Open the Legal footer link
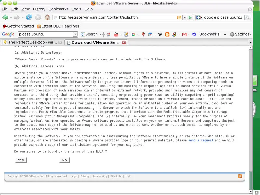The height and width of the screenshot is (195, 260). [x=74, y=176]
